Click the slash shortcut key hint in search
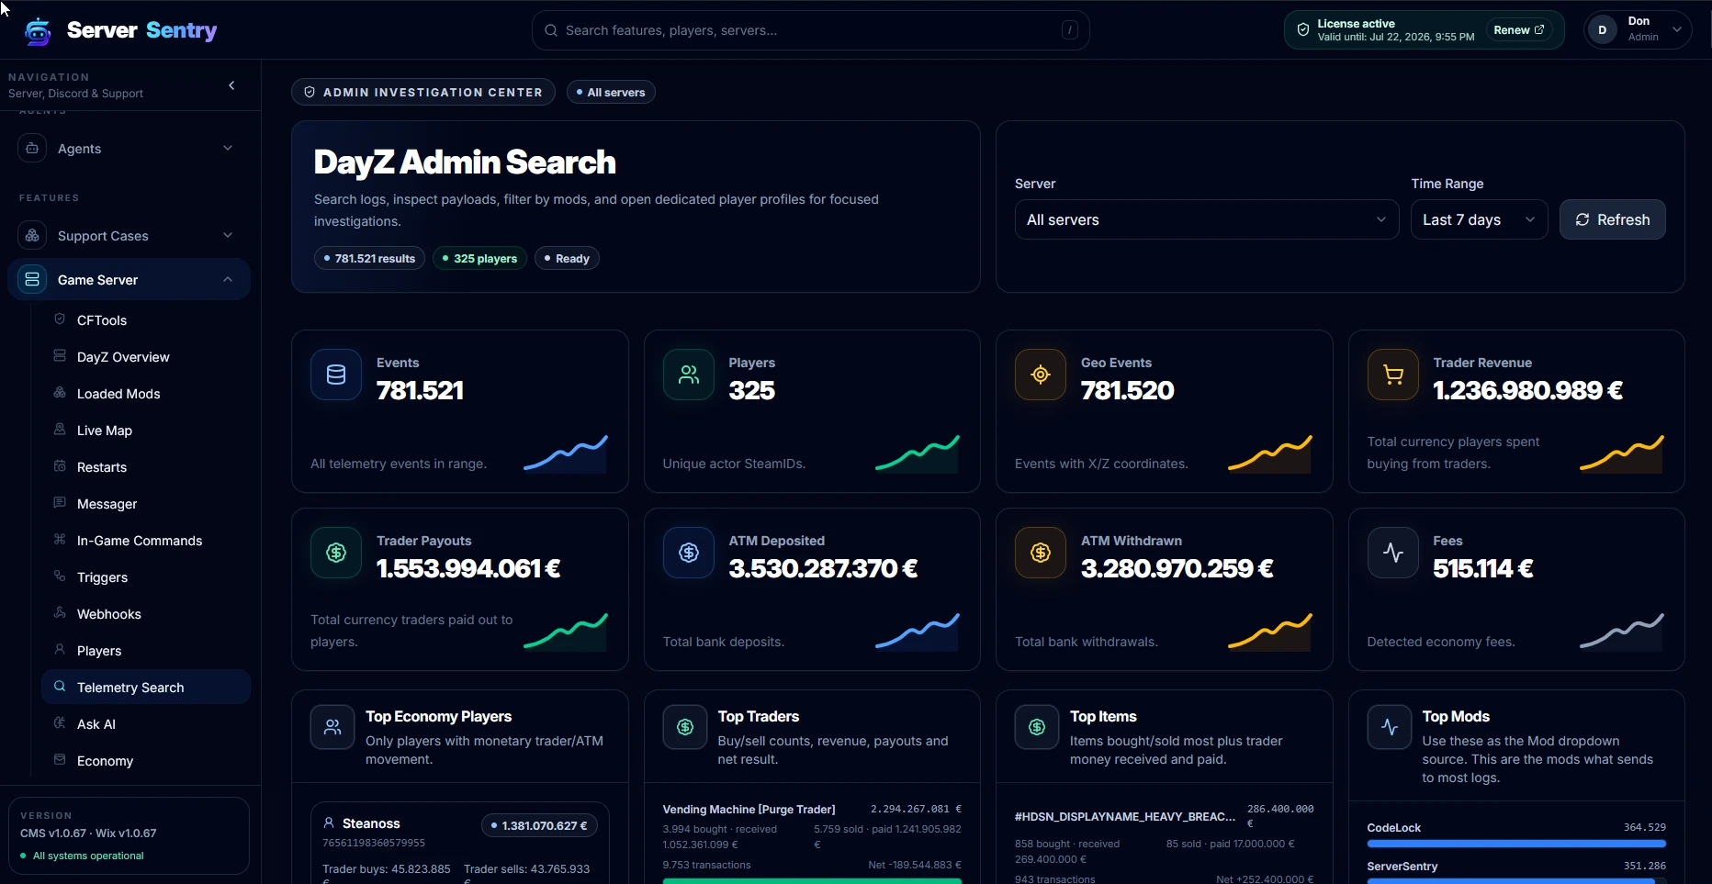 1070,30
